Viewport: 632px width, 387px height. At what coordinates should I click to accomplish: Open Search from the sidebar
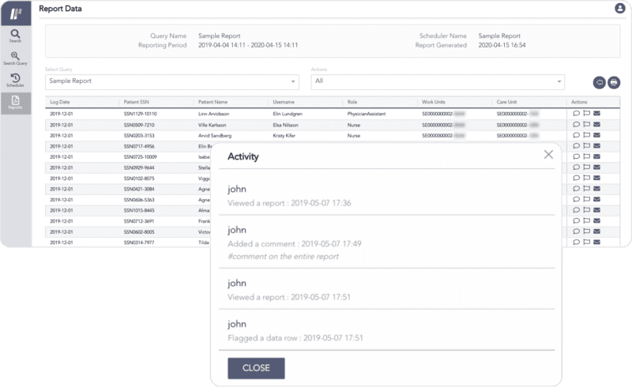click(x=15, y=36)
